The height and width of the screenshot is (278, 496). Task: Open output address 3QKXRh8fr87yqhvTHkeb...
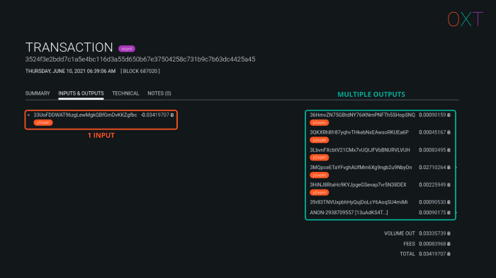[359, 132]
